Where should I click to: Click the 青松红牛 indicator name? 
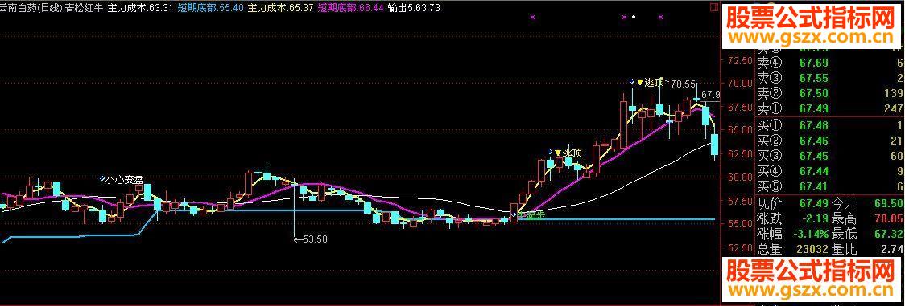pos(84,7)
